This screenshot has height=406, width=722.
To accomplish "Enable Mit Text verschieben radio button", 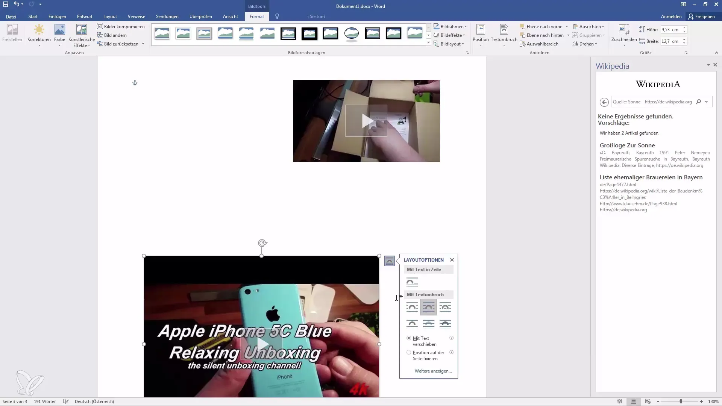I will pyautogui.click(x=409, y=338).
